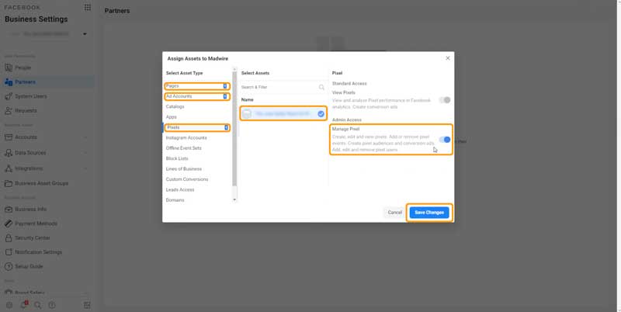This screenshot has width=621, height=312.
Task: Click the Integrations icon
Action: (x=9, y=168)
